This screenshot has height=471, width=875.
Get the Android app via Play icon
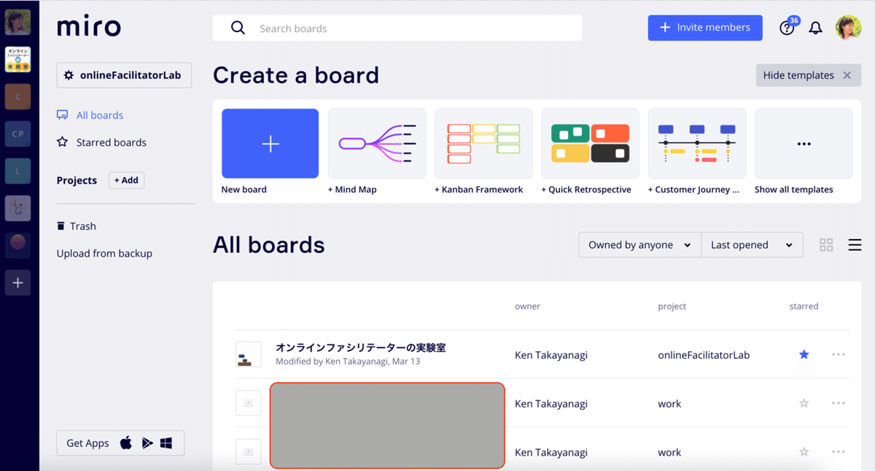click(147, 443)
